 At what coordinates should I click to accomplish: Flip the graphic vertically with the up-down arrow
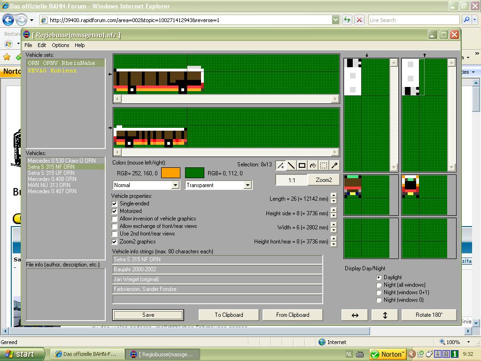click(385, 315)
